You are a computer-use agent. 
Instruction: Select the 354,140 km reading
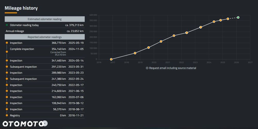click(59, 49)
